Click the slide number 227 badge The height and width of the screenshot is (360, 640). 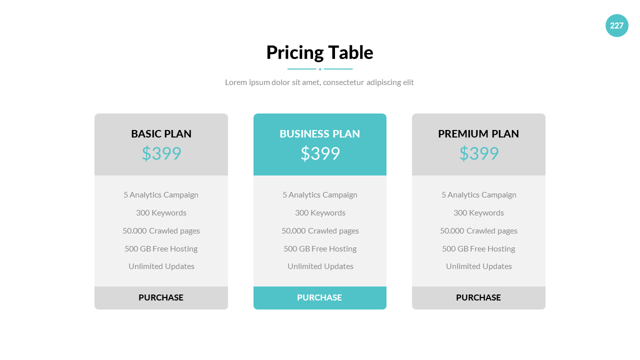tap(616, 25)
